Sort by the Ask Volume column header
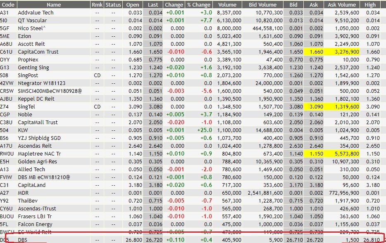The width and height of the screenshot is (386, 243). 342,5
